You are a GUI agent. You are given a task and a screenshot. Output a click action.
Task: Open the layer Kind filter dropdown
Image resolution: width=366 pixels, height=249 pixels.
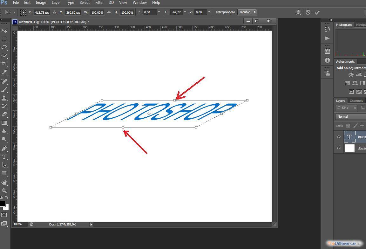(x=346, y=108)
